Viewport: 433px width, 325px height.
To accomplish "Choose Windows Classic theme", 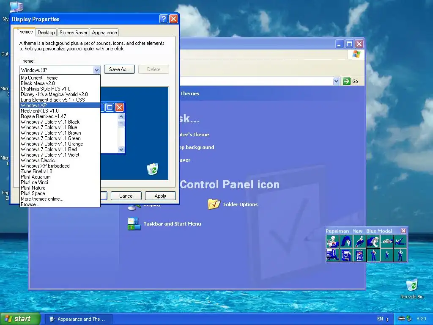I will click(60, 160).
